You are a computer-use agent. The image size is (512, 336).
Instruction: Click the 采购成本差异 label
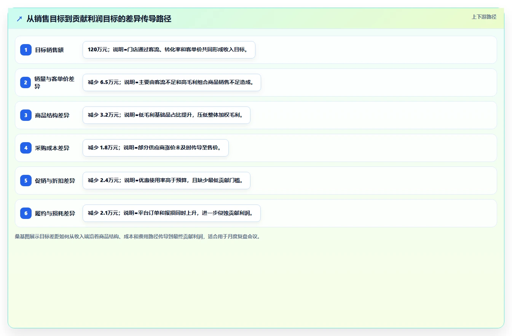pyautogui.click(x=52, y=148)
